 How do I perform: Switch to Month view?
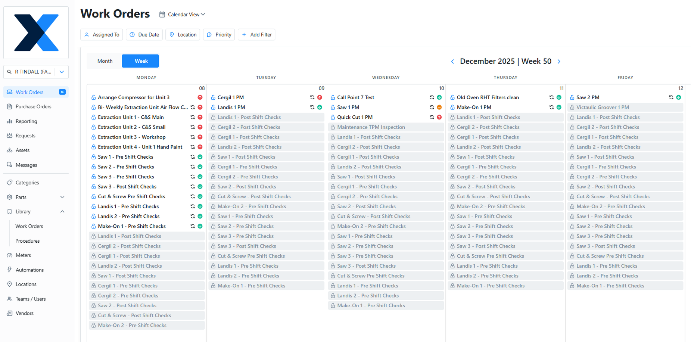pyautogui.click(x=105, y=61)
